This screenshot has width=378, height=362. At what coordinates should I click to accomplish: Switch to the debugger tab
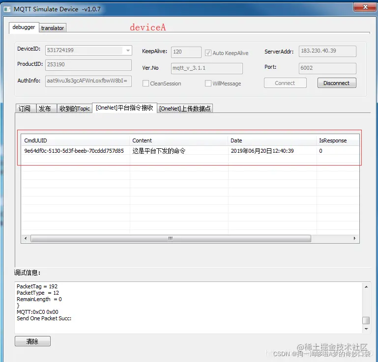(x=24, y=28)
